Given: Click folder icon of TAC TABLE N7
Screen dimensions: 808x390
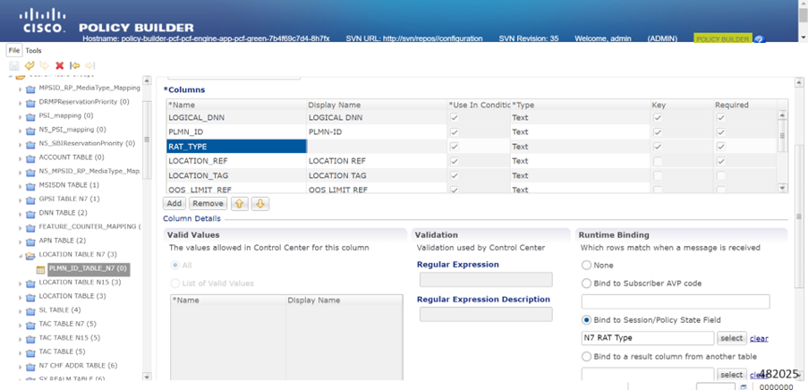Looking at the screenshot, I should coord(30,325).
